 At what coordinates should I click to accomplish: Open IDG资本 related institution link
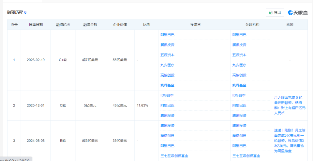click(239, 95)
